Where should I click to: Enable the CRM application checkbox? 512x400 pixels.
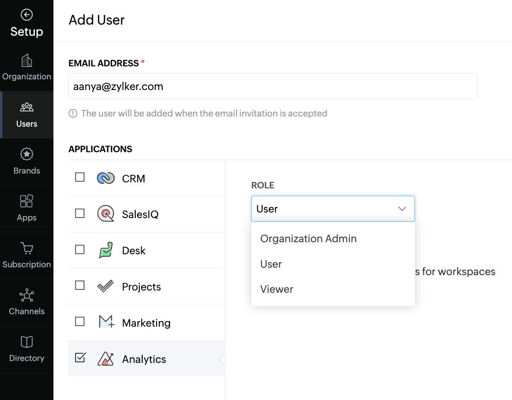79,177
